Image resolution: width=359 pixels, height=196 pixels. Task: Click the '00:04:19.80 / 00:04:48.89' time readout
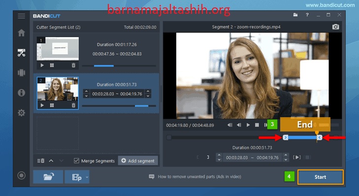point(190,125)
